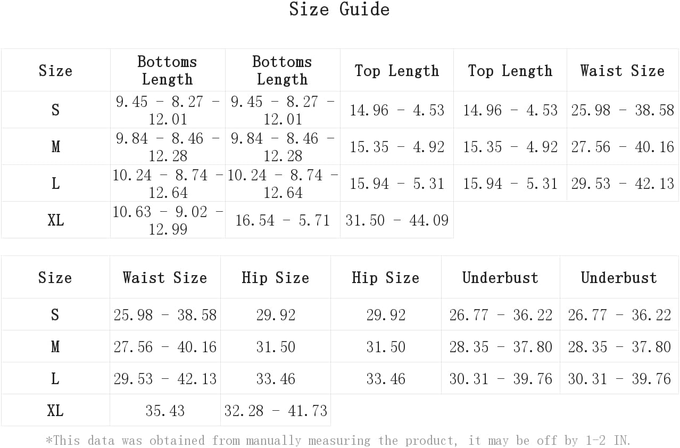Click the measurement disclaimer footnote text

coord(338,440)
